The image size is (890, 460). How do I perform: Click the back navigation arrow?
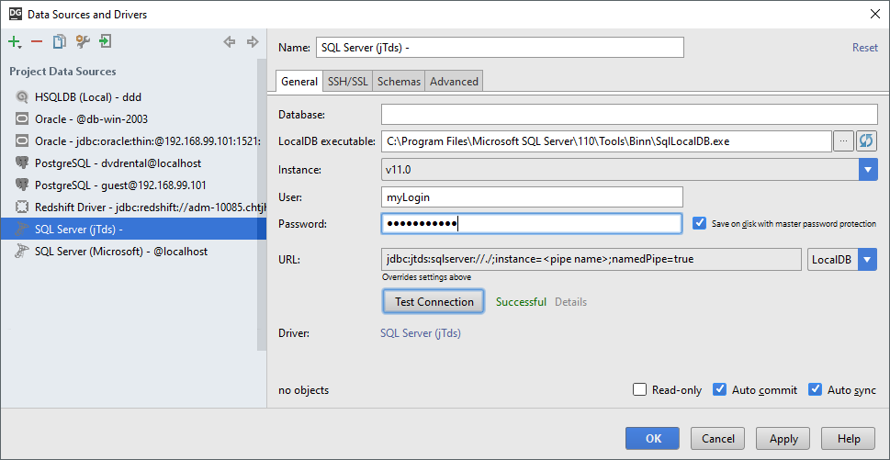coord(230,41)
